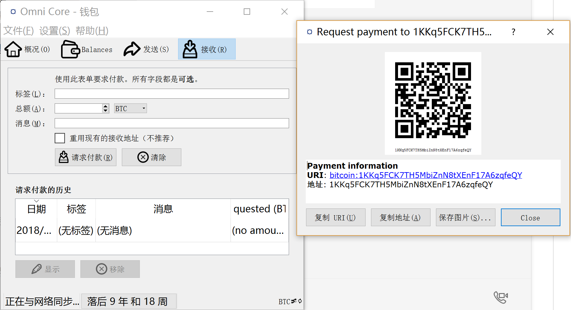Open the 设置(S) menu
This screenshot has height=310, width=571.
click(x=55, y=31)
